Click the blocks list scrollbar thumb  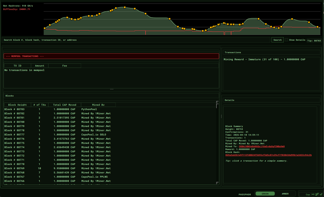coord(218,106)
